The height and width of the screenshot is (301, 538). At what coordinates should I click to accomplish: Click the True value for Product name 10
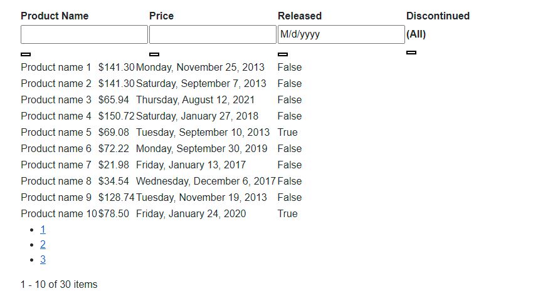pos(288,213)
